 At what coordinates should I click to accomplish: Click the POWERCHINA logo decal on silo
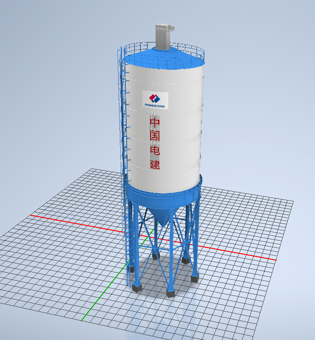155,99
